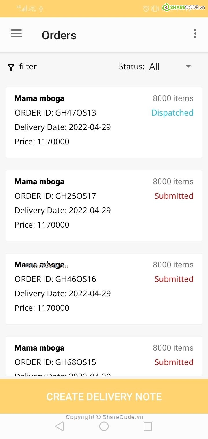
Task: Tap the Android back navigation triangle
Action: (x=60, y=426)
